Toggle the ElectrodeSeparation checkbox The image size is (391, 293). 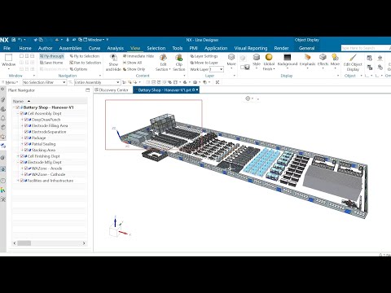26,132
